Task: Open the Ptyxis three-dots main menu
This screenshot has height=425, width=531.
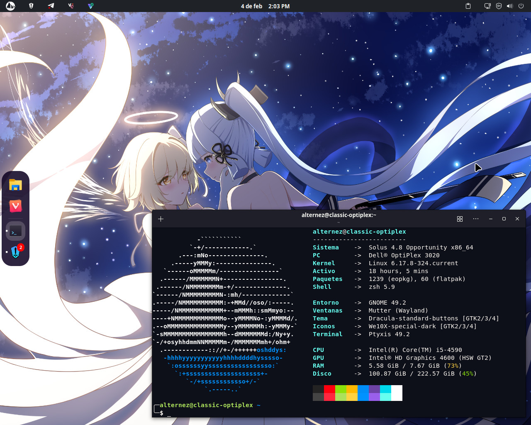Action: tap(476, 219)
